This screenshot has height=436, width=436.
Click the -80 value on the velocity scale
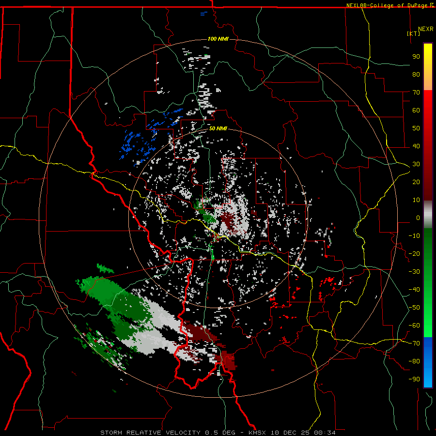pyautogui.click(x=414, y=361)
